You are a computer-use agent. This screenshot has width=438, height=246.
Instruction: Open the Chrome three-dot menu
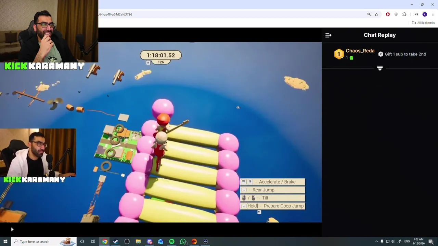coord(433,14)
